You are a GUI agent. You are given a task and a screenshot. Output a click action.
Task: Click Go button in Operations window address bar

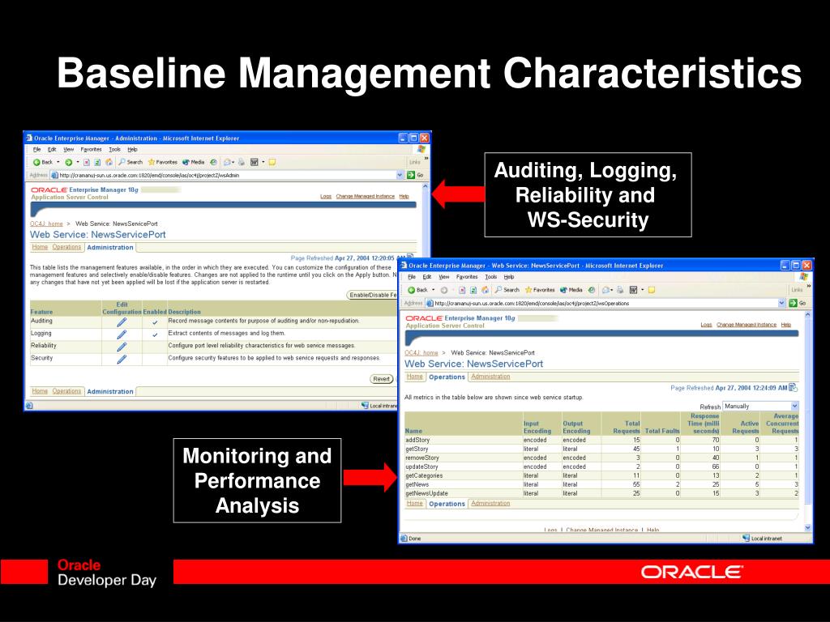click(x=798, y=303)
